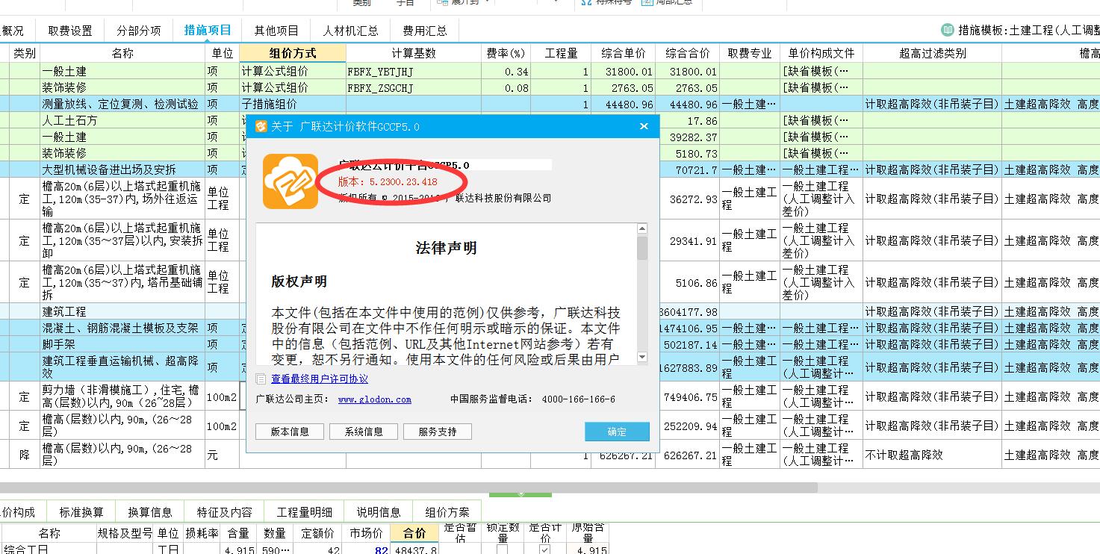
Task: Click the green 措施模板 icon
Action: (947, 31)
